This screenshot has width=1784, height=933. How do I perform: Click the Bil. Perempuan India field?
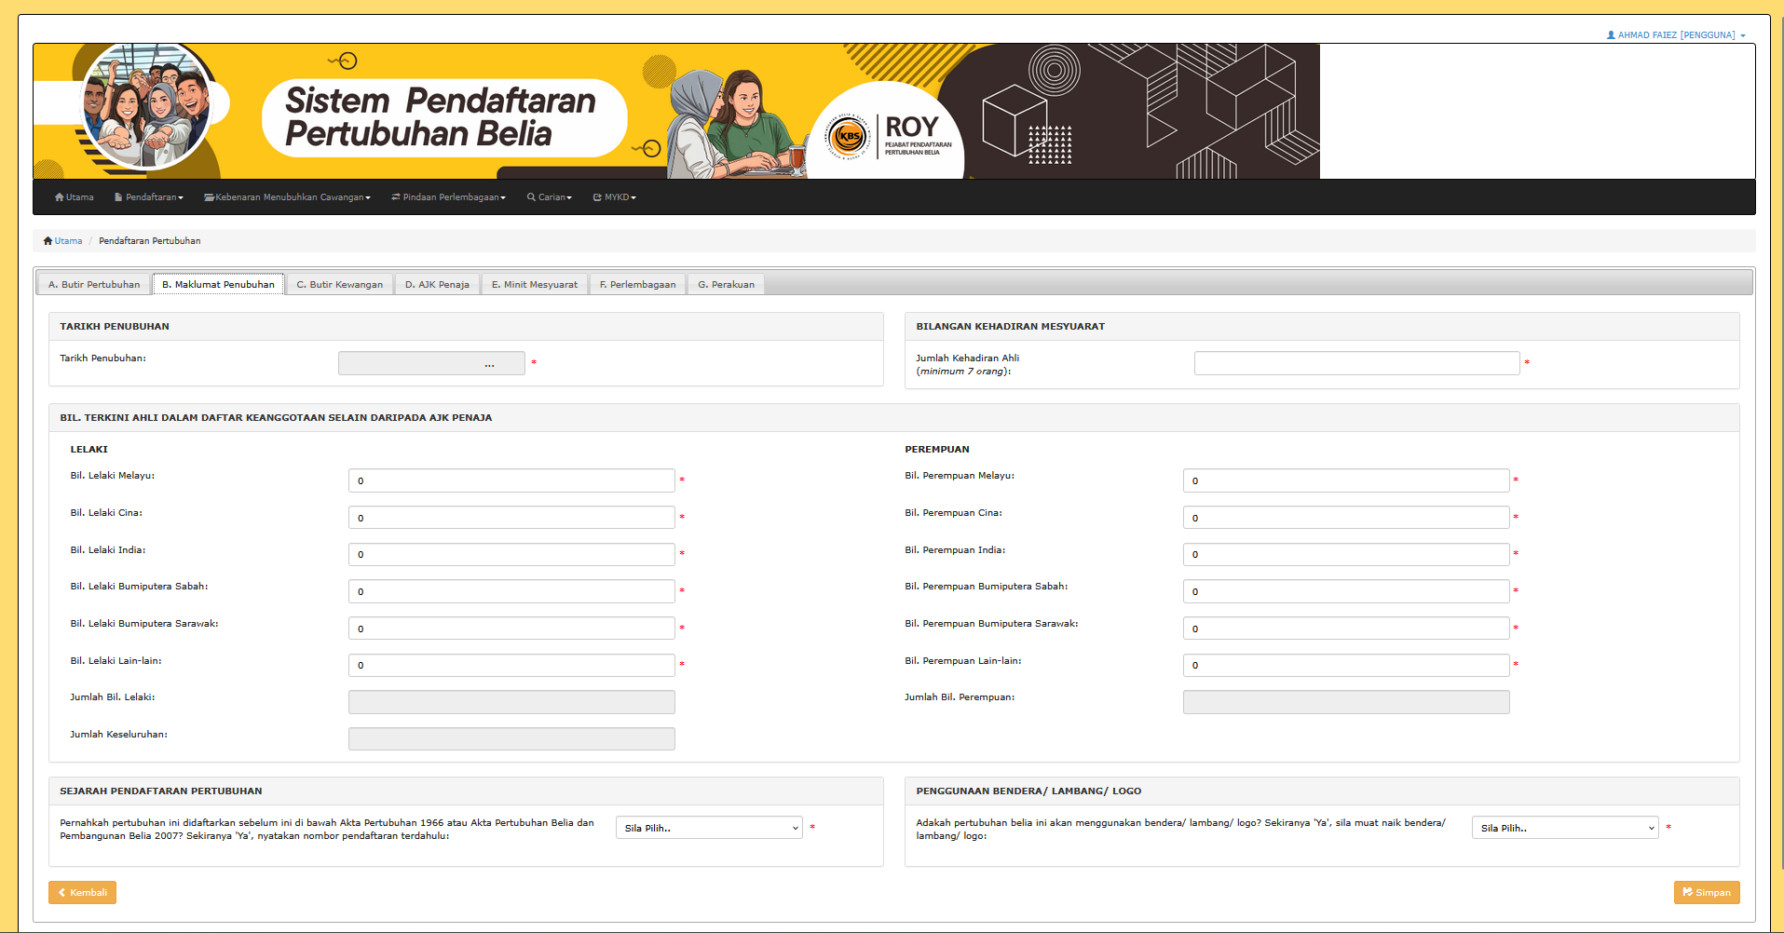click(1346, 554)
